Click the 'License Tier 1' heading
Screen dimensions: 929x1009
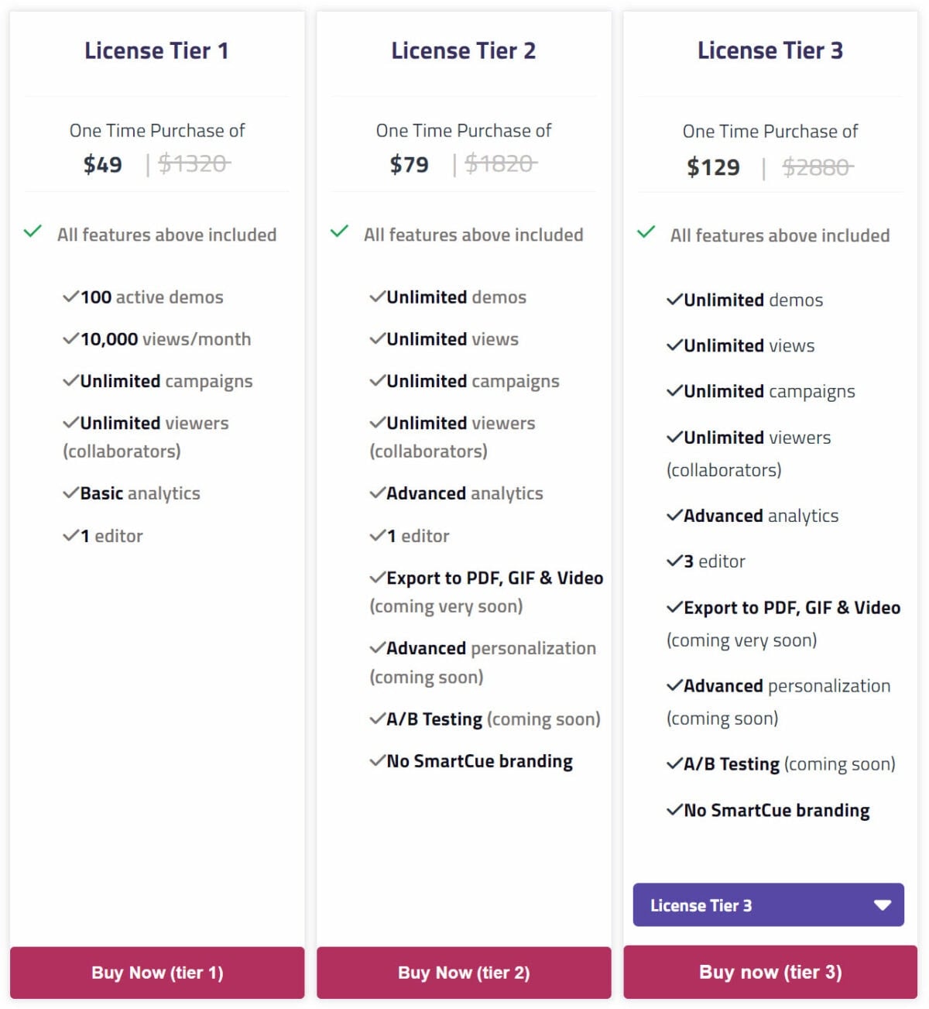click(156, 50)
